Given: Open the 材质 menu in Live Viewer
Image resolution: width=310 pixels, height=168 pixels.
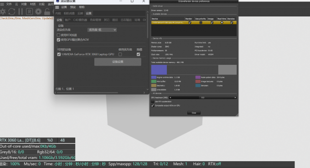Looking at the screenshot, I should 33,4.
